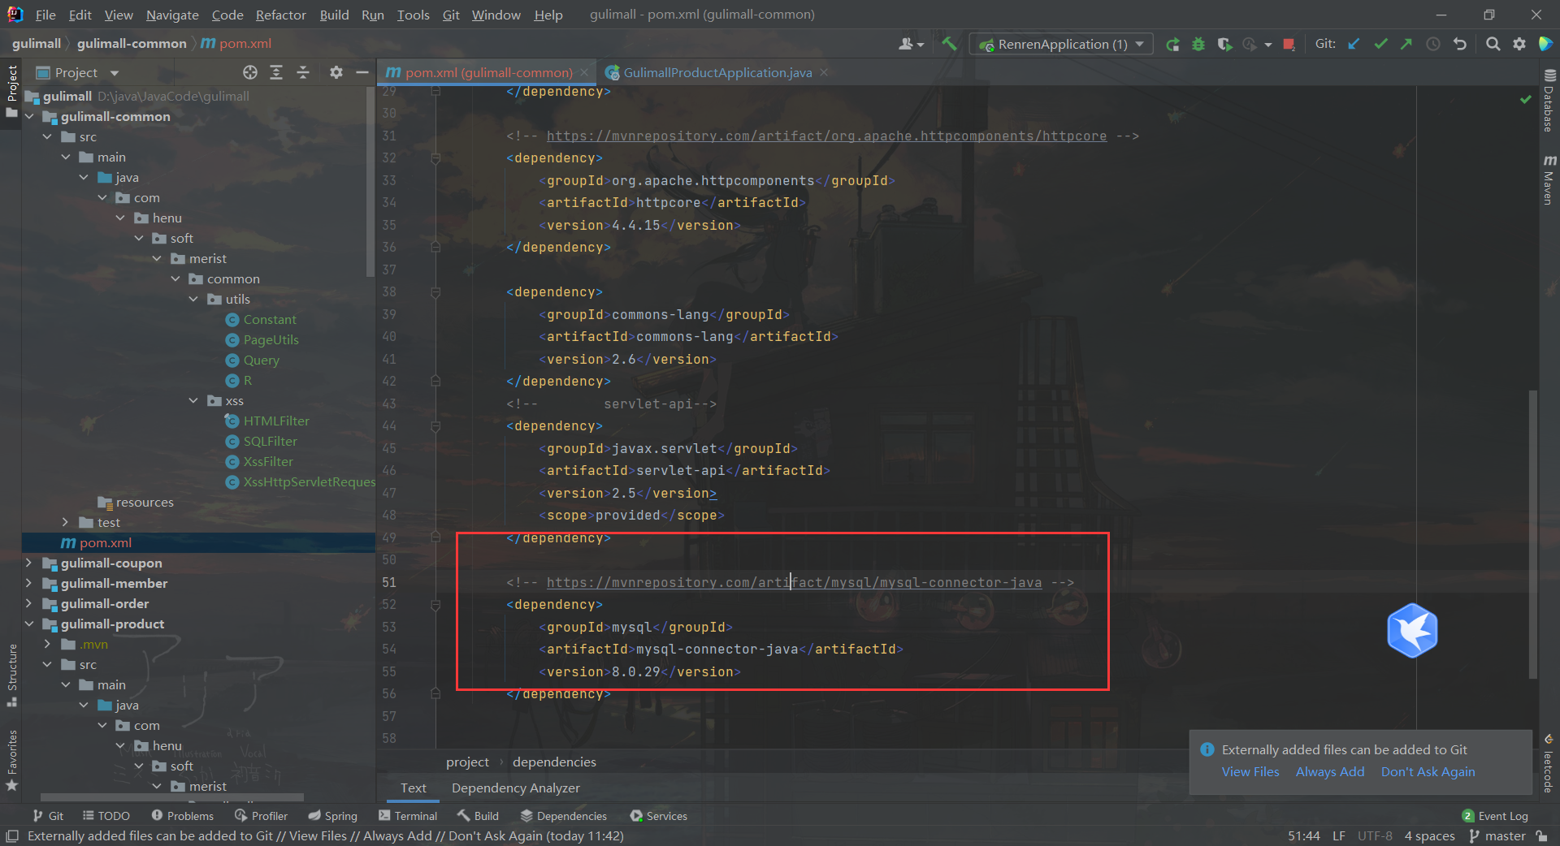Expand the test folder under gulimall-common
1560x846 pixels.
[x=66, y=522]
